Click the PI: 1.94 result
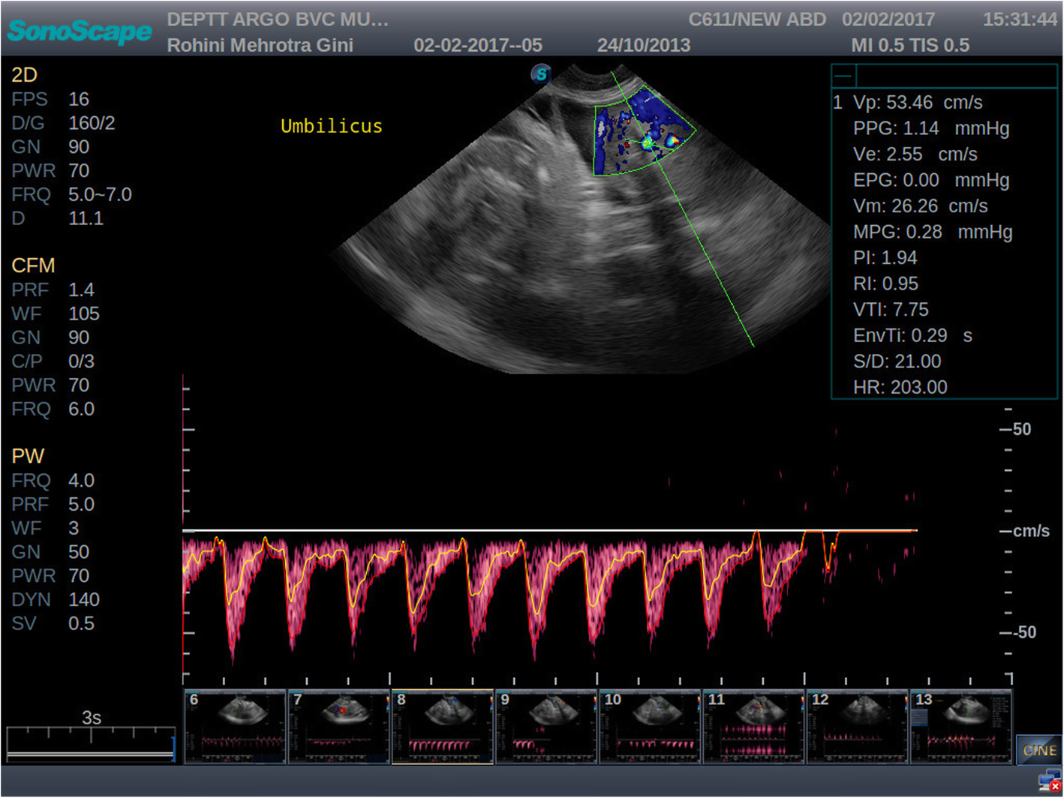Screen dimensions: 1064x798 [x=885, y=257]
